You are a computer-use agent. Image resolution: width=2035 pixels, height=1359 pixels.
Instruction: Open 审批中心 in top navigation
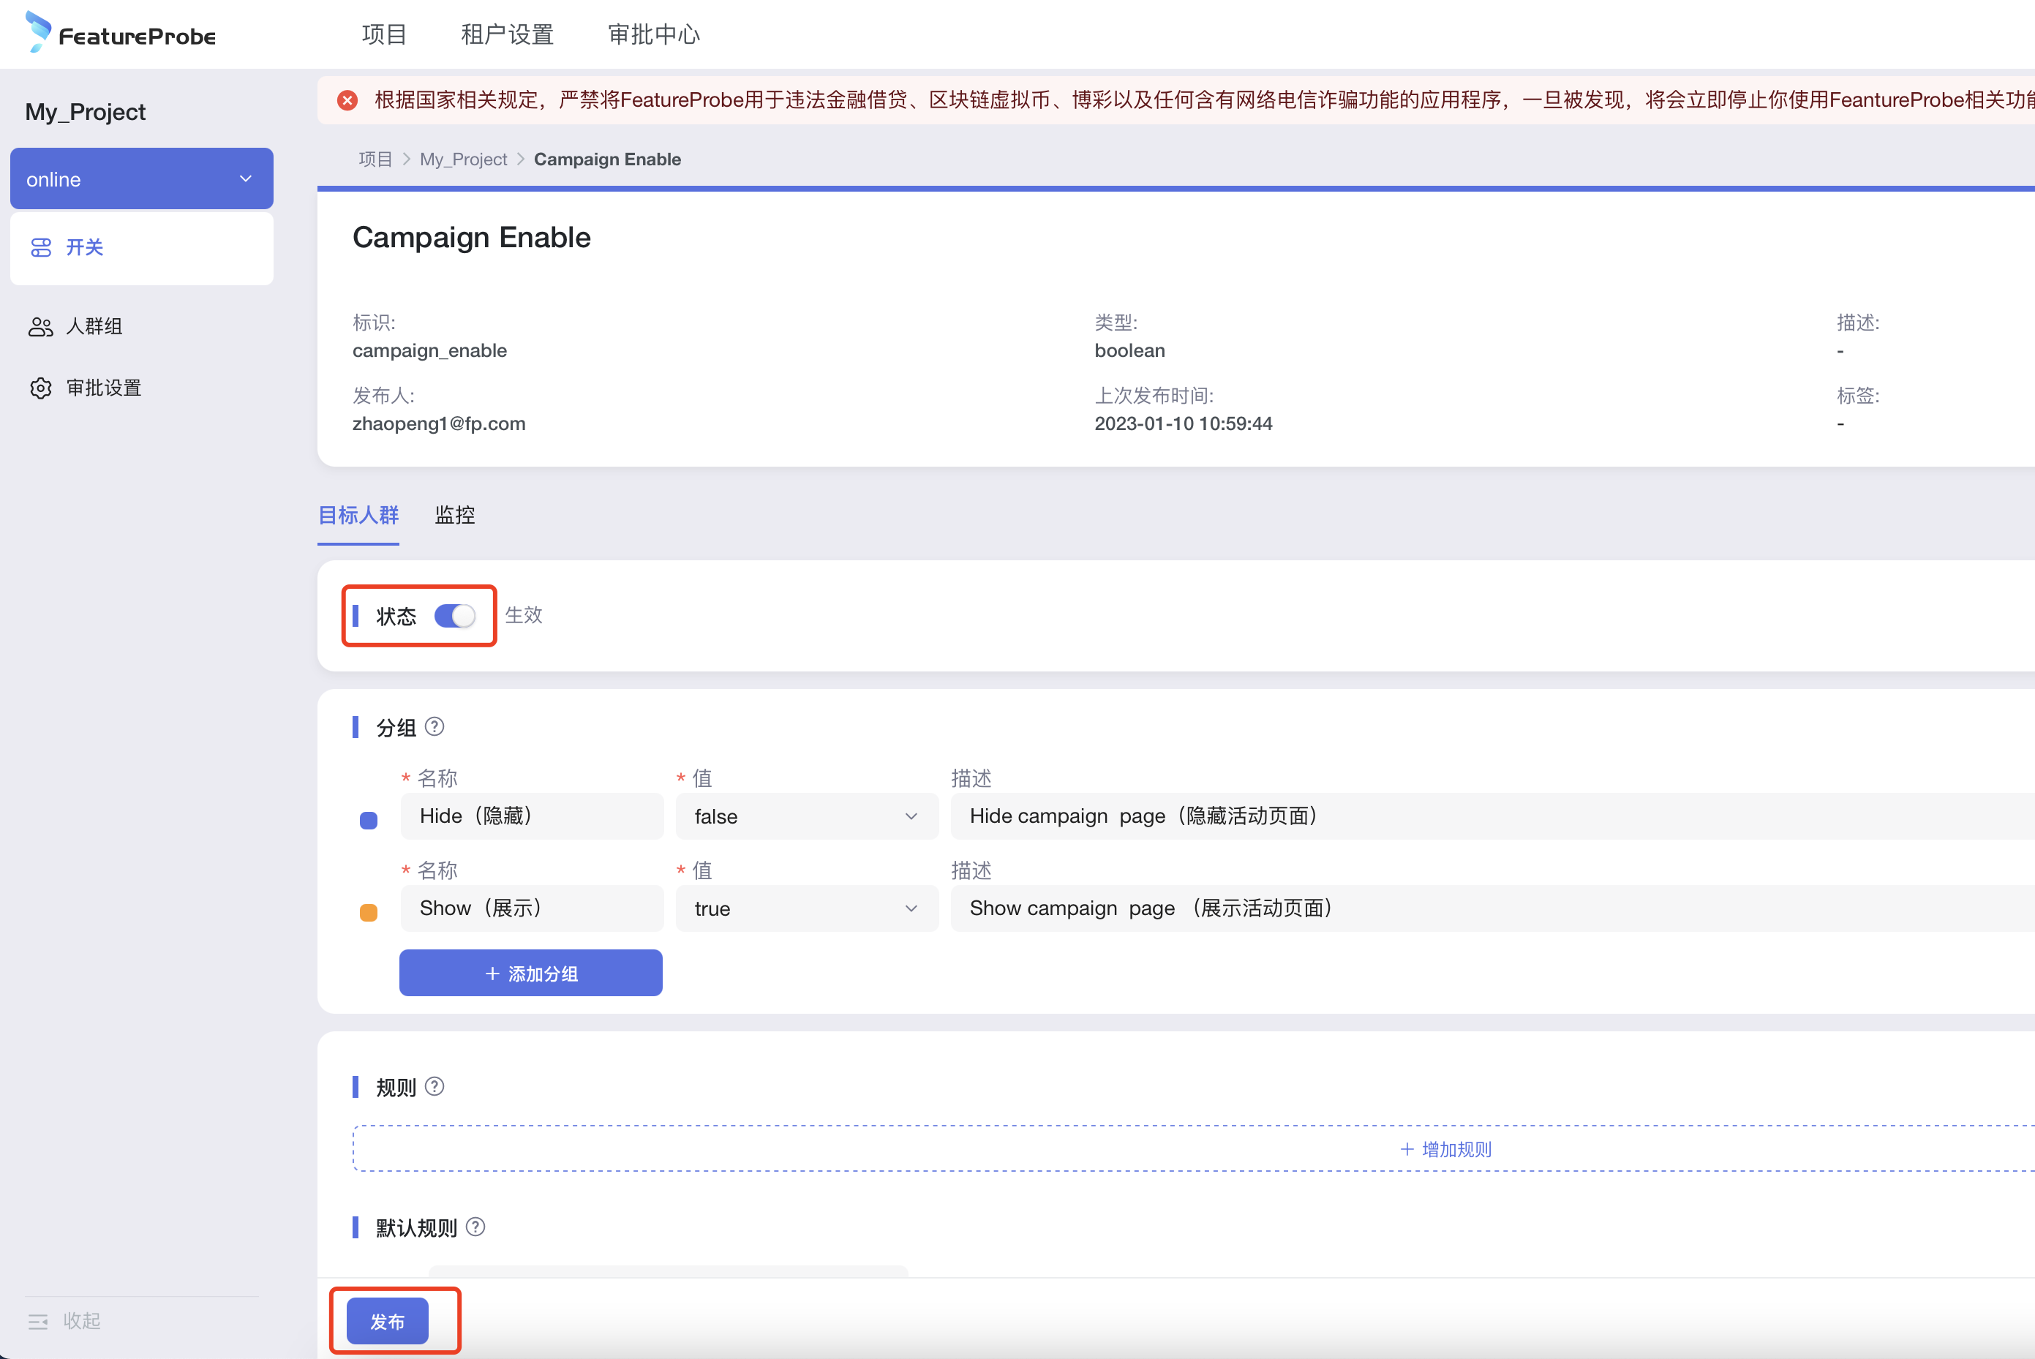coord(653,34)
